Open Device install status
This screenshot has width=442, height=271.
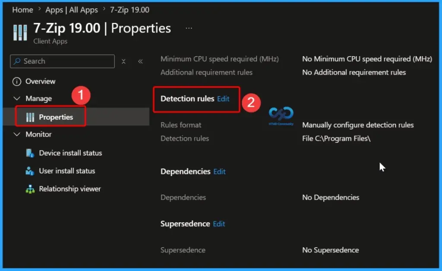tap(70, 153)
